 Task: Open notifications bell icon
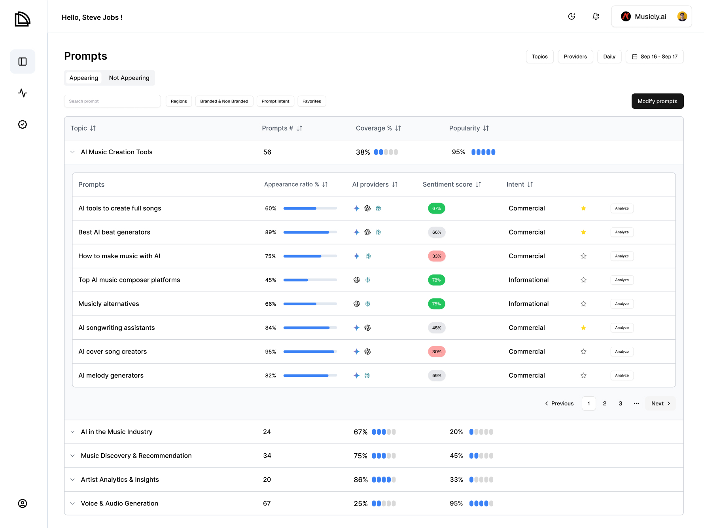tap(596, 17)
